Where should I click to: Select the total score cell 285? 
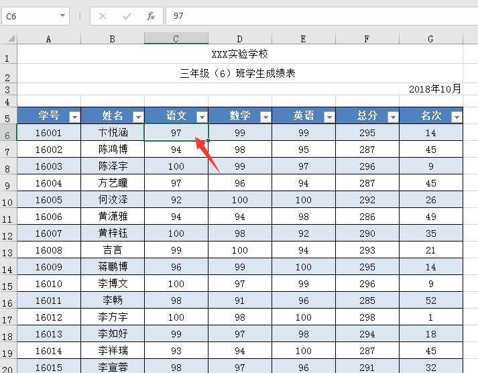(x=367, y=301)
